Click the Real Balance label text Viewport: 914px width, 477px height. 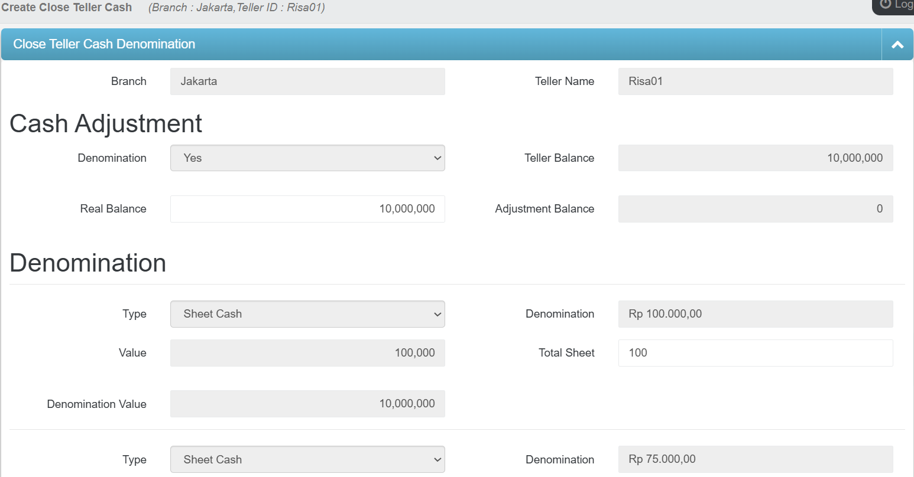tap(113, 209)
